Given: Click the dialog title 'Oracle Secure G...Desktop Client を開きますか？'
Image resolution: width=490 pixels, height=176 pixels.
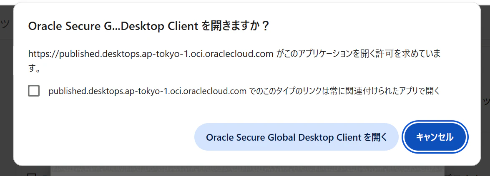Looking at the screenshot, I should (149, 26).
